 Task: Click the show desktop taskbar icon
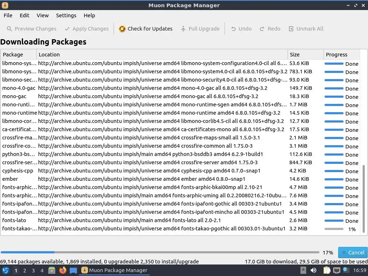coord(73,270)
